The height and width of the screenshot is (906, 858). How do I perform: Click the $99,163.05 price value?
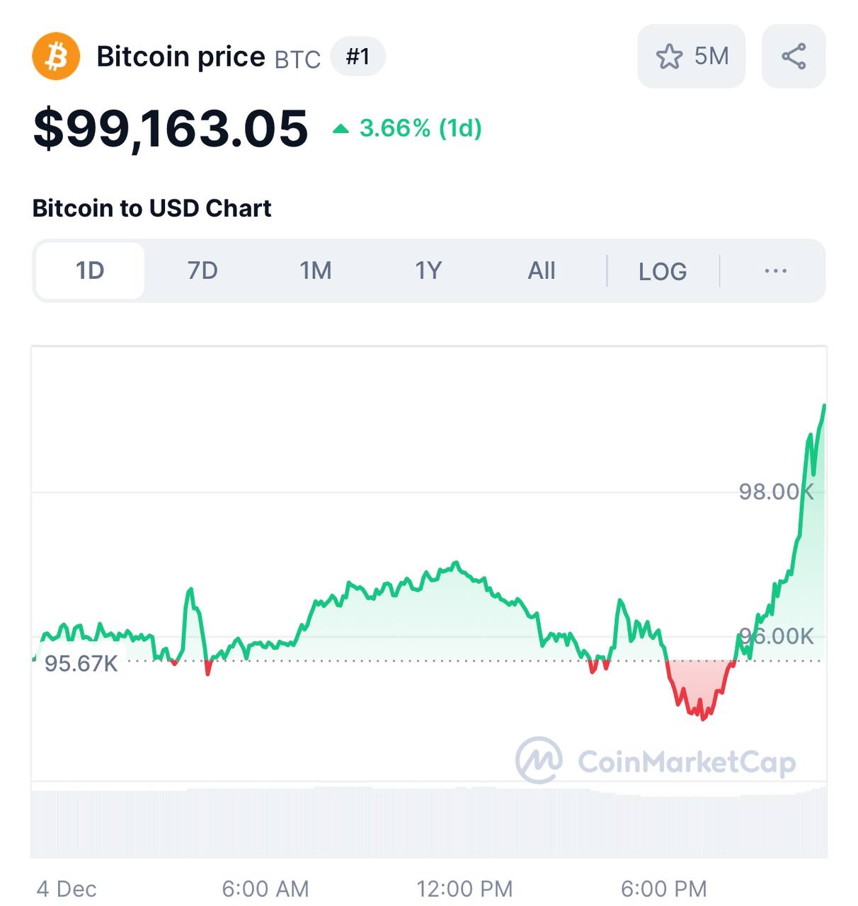(171, 129)
